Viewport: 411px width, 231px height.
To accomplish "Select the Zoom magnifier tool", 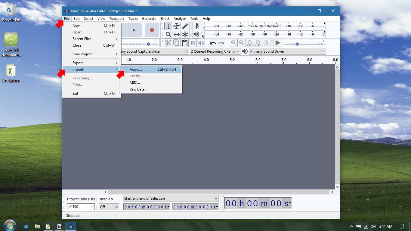I will click(168, 34).
